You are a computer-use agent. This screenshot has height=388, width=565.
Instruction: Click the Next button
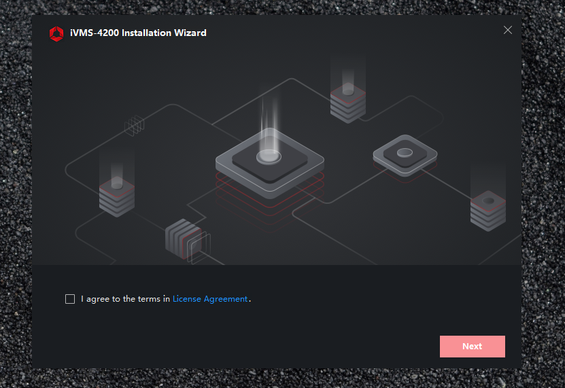pos(472,346)
